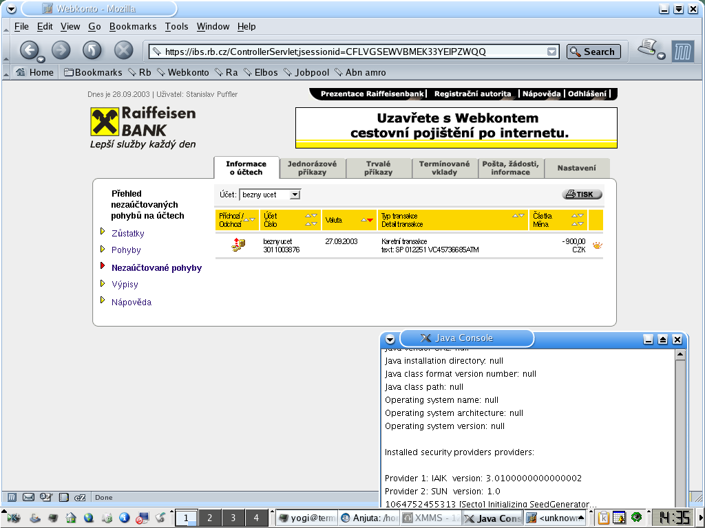Click the Raiffeisen Bank logo
This screenshot has width=705, height=528.
tap(143, 127)
